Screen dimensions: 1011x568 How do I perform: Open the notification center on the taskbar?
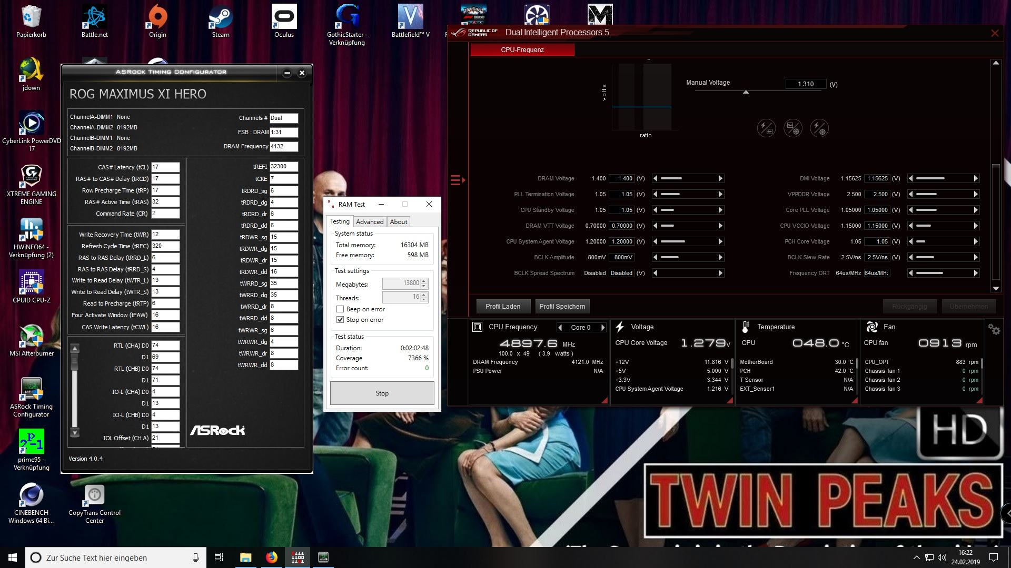pyautogui.click(x=994, y=557)
